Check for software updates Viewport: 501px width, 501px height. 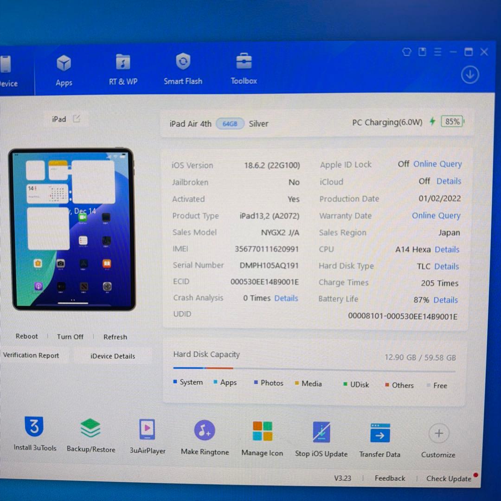[448, 478]
